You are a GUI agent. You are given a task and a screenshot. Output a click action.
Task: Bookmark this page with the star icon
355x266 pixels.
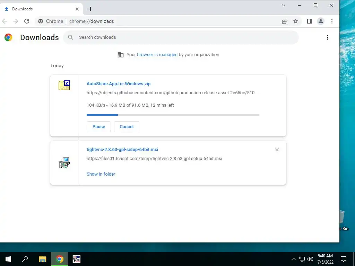296,21
